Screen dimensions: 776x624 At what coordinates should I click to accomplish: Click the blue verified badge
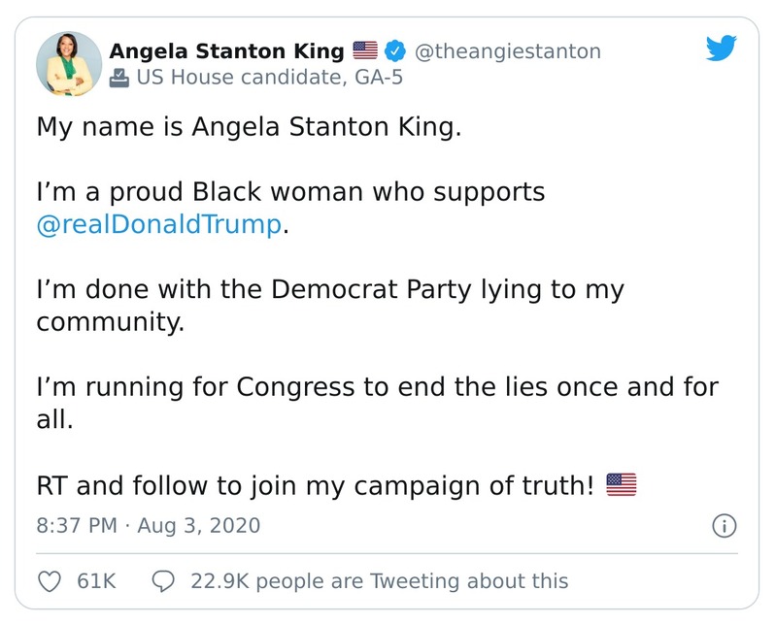pyautogui.click(x=396, y=51)
